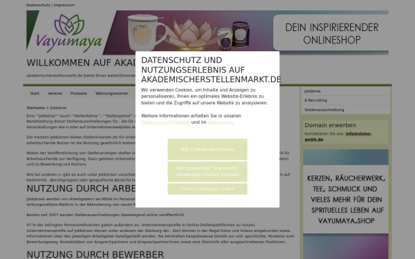415x259 pixels.
Task: Click Startseite breadcrumb link
Action: (35, 108)
